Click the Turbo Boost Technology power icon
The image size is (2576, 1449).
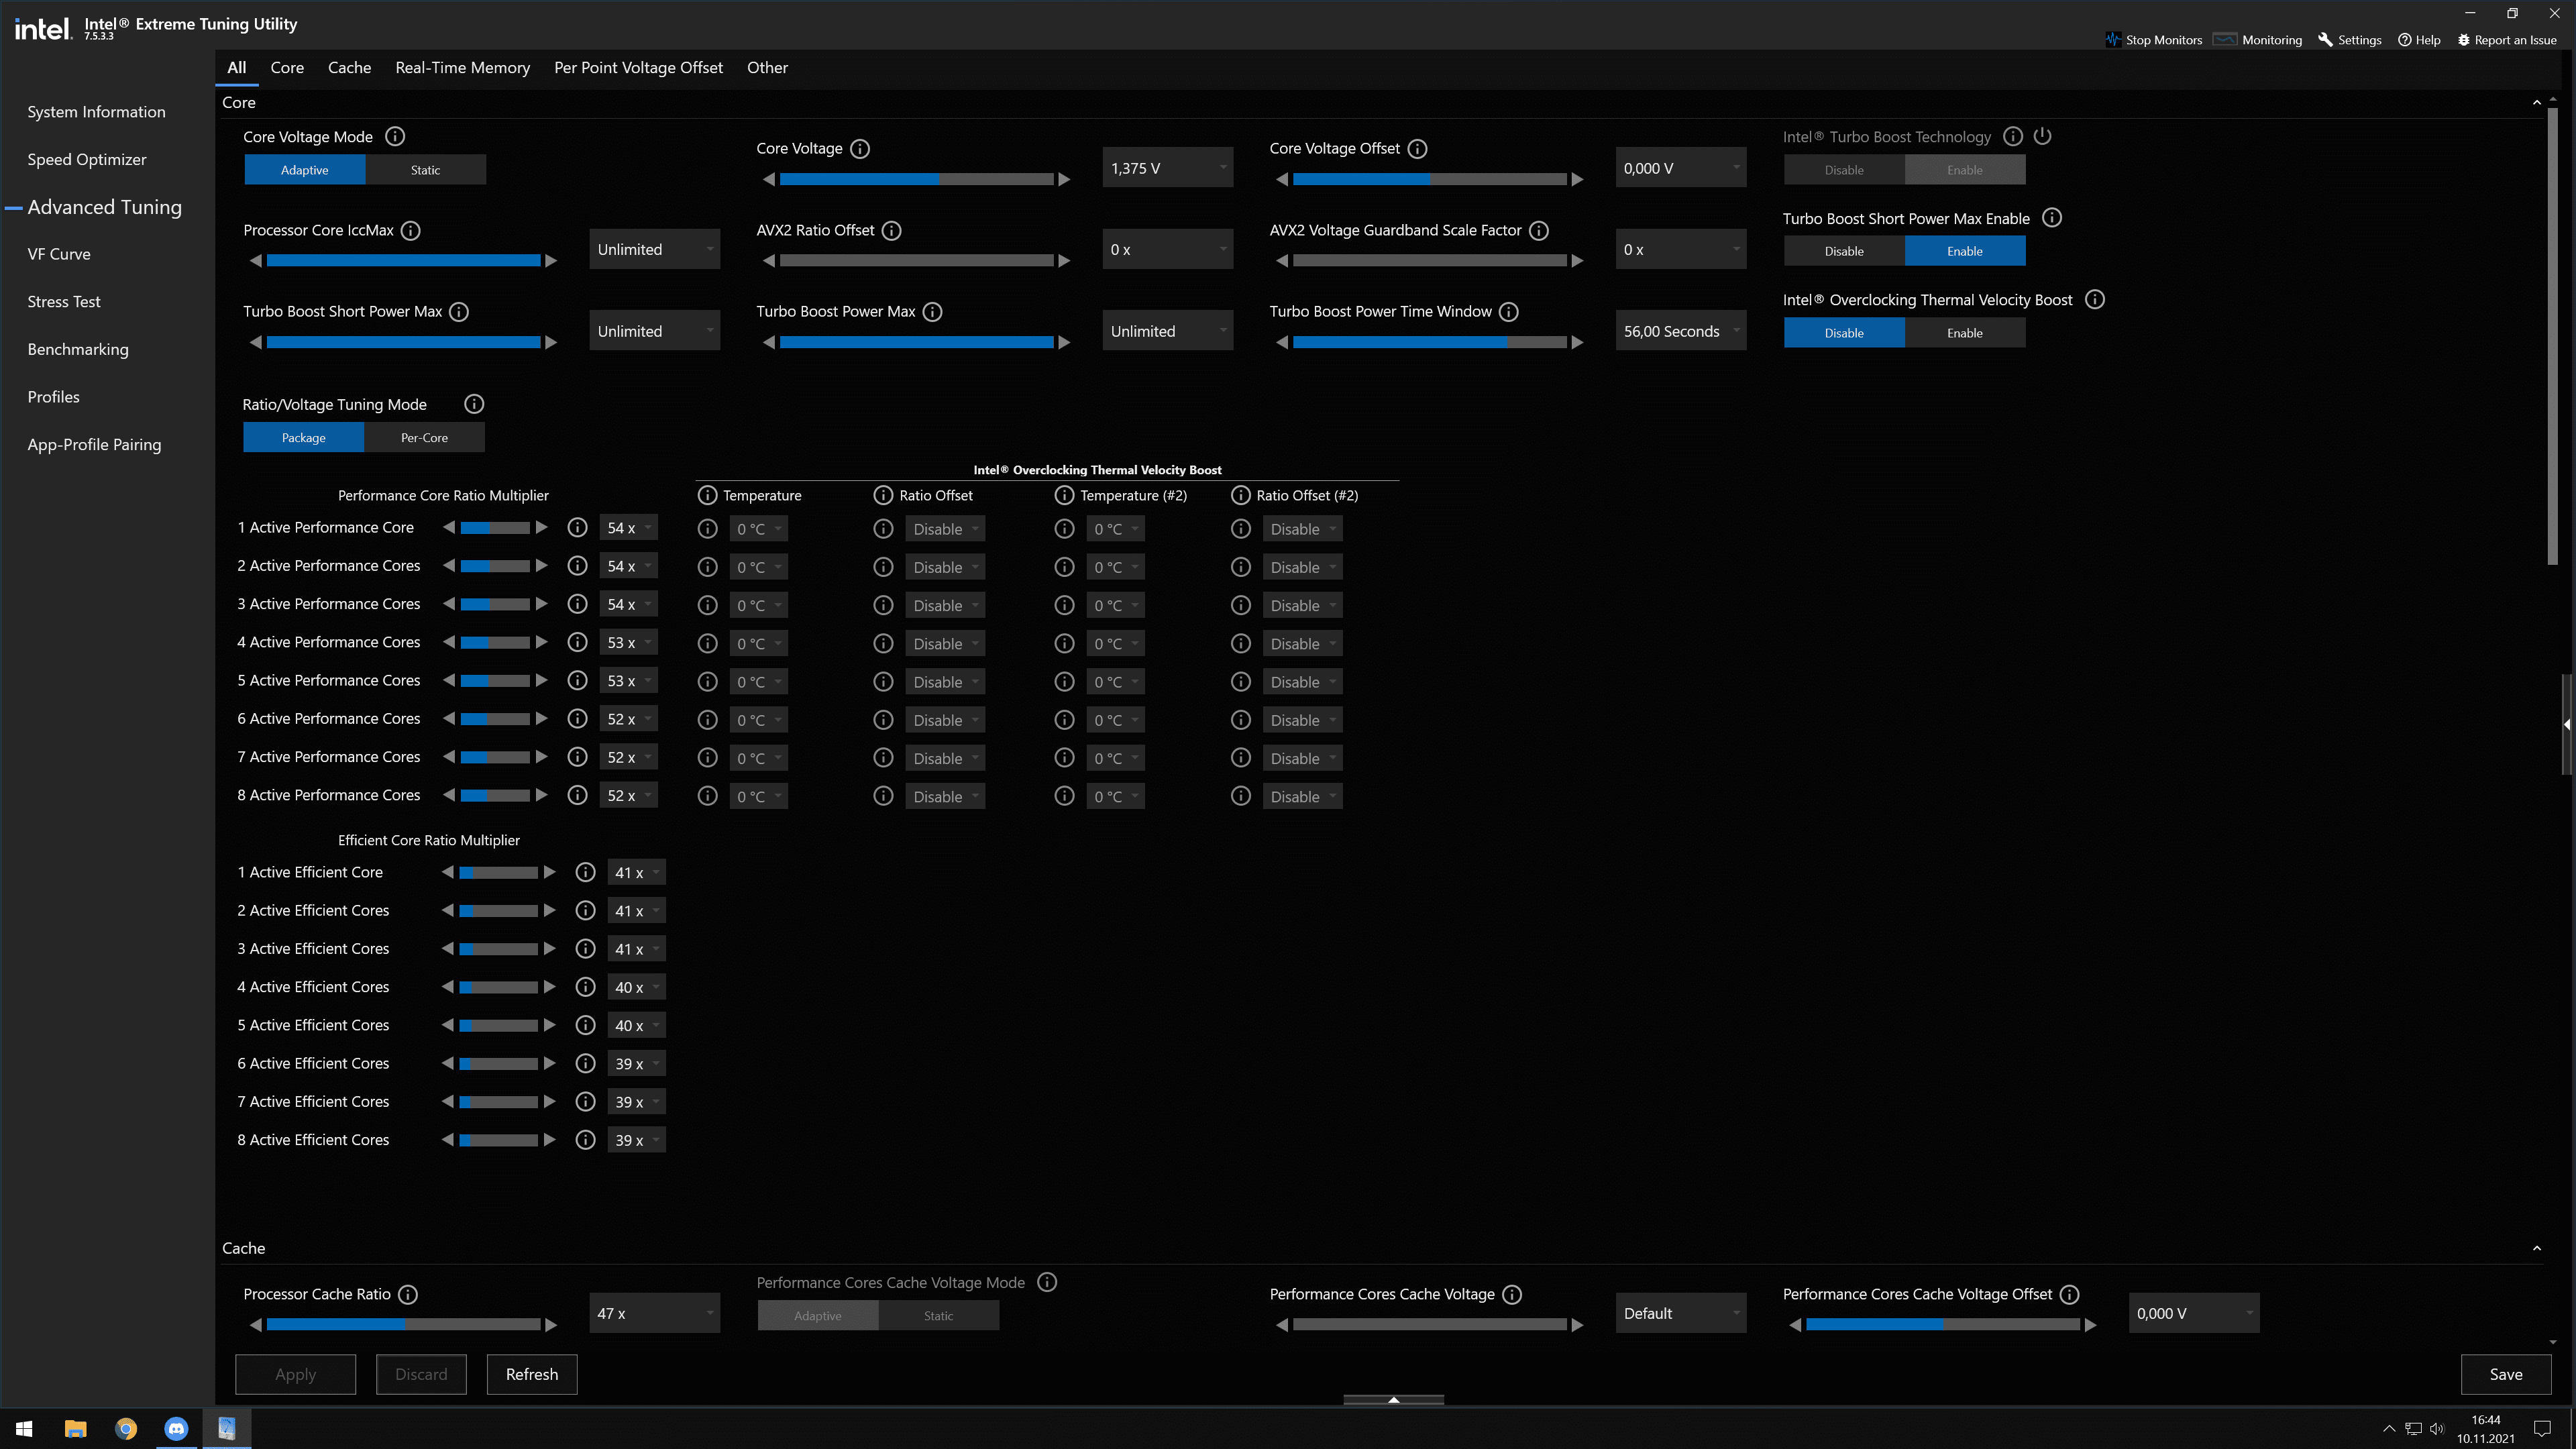coord(2043,136)
